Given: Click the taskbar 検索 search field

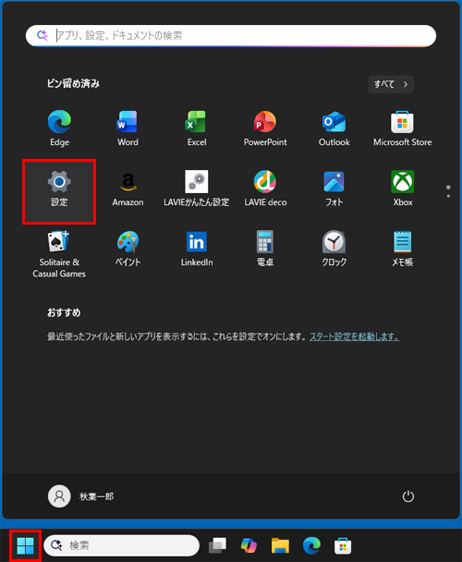Looking at the screenshot, I should [x=121, y=545].
